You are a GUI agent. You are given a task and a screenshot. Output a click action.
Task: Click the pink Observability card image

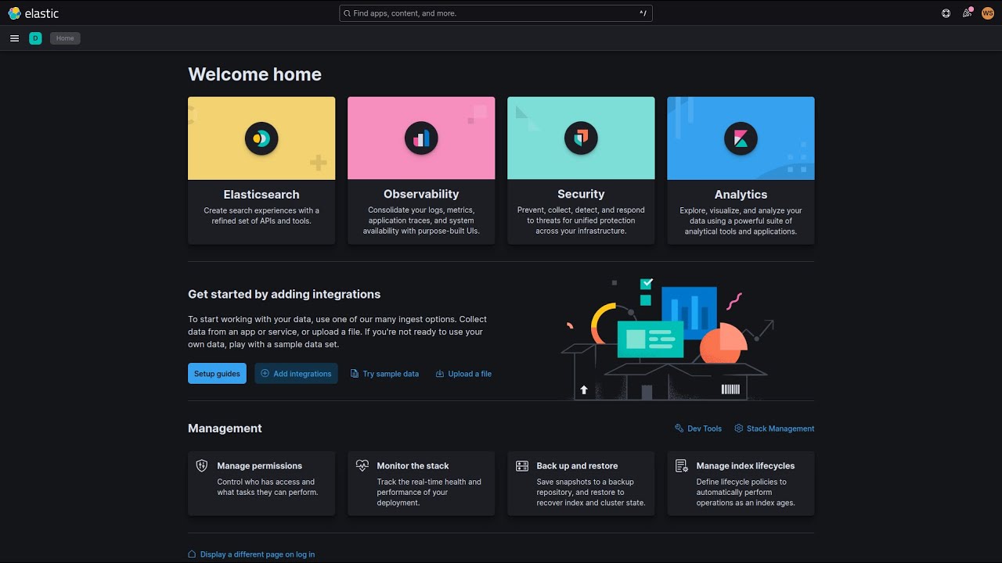click(421, 138)
